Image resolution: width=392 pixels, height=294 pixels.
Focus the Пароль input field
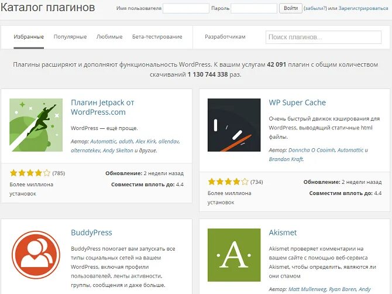click(254, 8)
